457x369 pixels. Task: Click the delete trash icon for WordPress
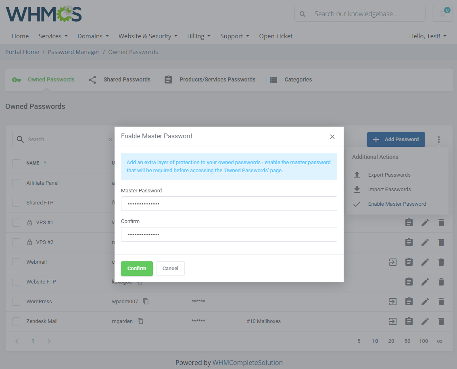[441, 302]
